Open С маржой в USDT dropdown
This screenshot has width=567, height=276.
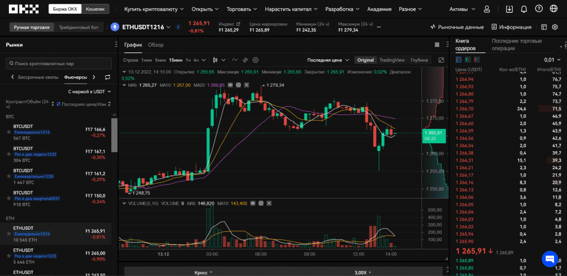point(89,92)
